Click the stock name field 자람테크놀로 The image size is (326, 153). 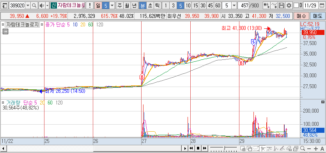[71, 5]
